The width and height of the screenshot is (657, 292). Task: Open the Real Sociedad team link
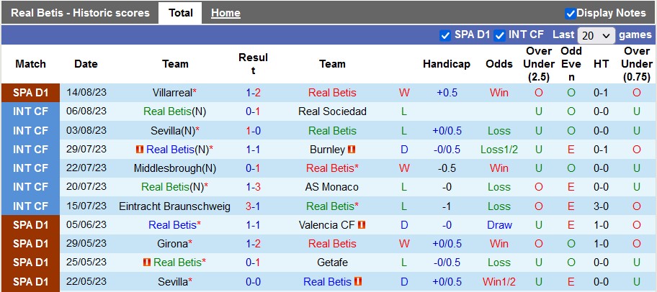pyautogui.click(x=332, y=111)
